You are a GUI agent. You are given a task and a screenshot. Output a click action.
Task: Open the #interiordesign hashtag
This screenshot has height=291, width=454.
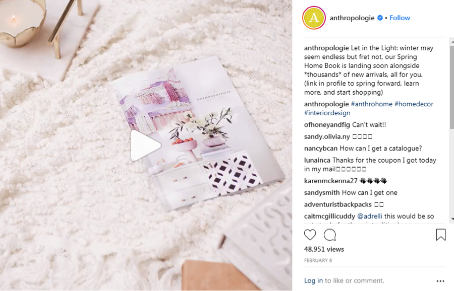pyautogui.click(x=327, y=113)
